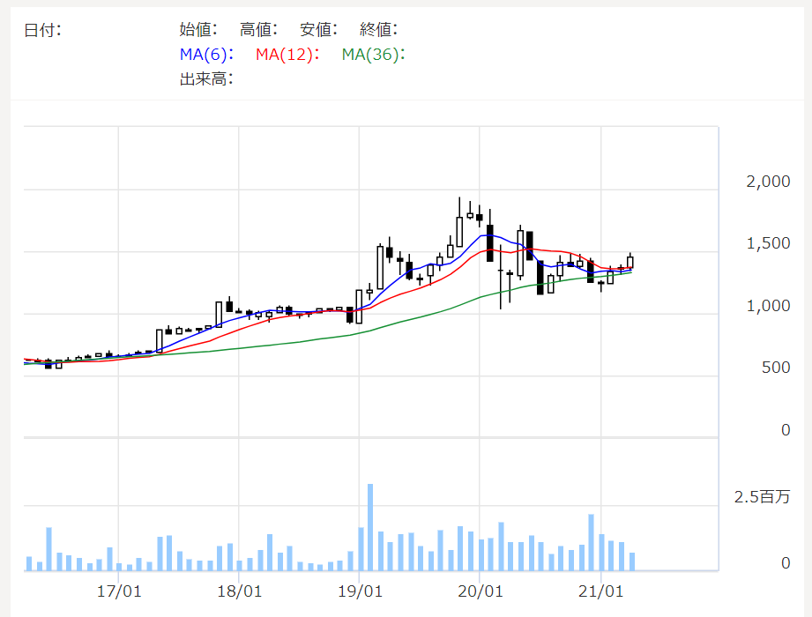Click the 高値 high price label
Viewport: 812px width, 617px height.
(x=258, y=29)
